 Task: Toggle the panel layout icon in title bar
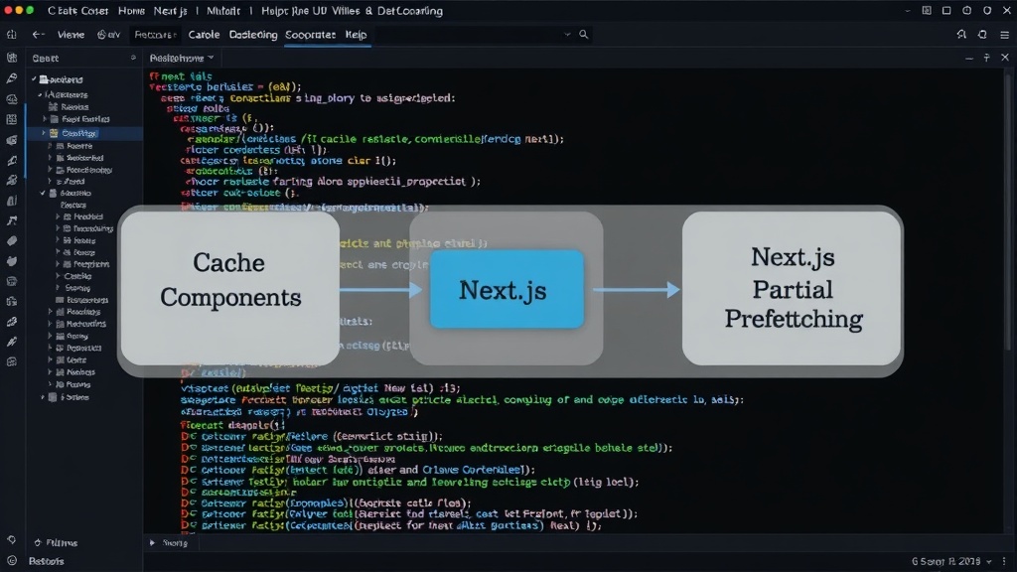[927, 10]
